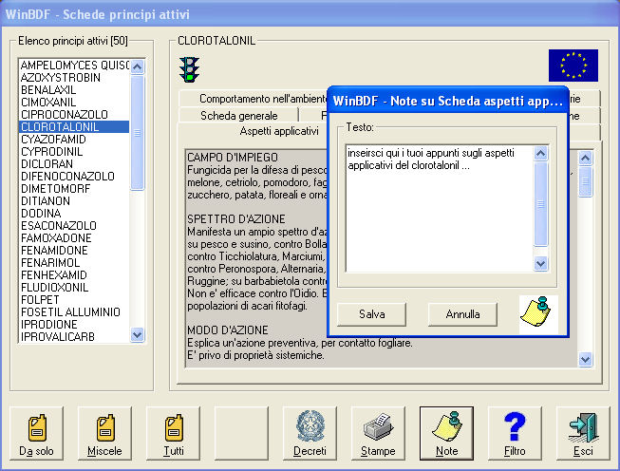Click the European Union flag icon

pos(573,66)
